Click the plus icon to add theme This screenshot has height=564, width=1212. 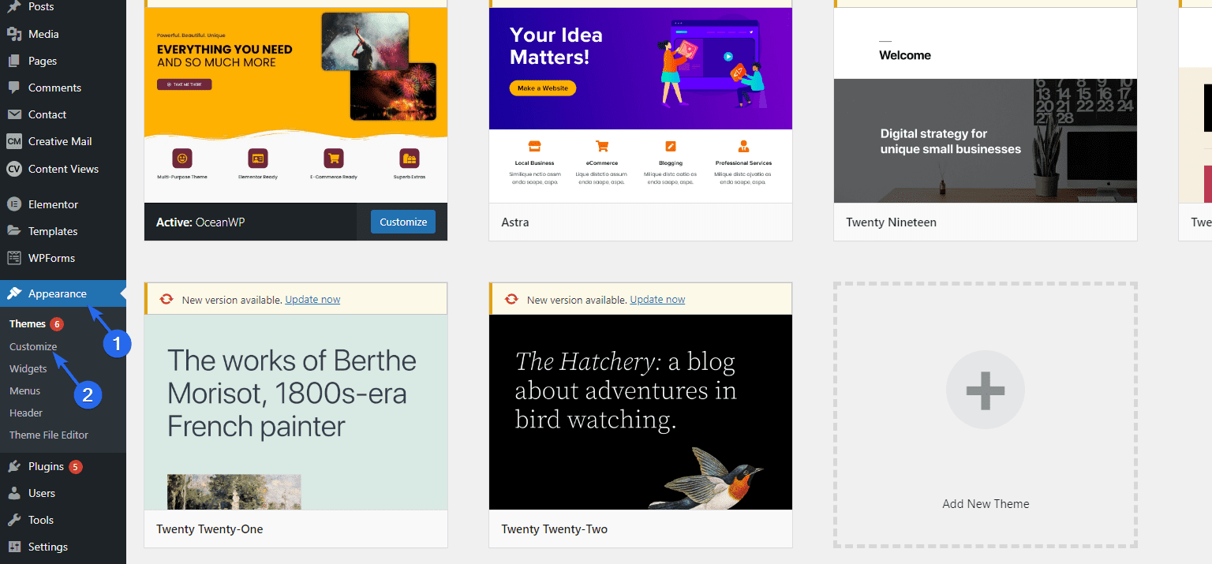pyautogui.click(x=986, y=390)
